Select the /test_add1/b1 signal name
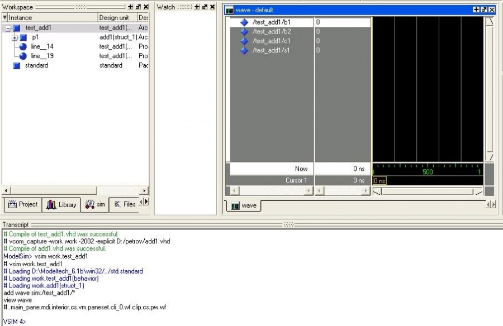This screenshot has height=326, width=503. (x=272, y=22)
